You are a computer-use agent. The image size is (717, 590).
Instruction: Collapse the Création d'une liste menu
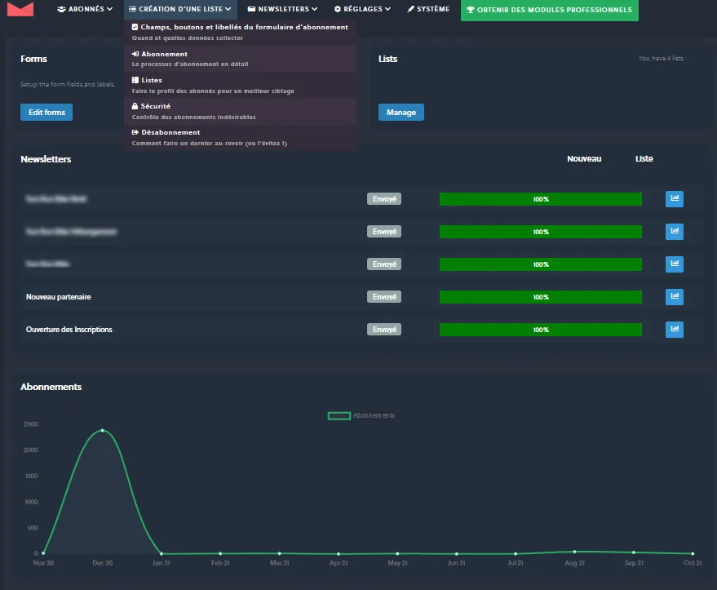[x=180, y=10]
